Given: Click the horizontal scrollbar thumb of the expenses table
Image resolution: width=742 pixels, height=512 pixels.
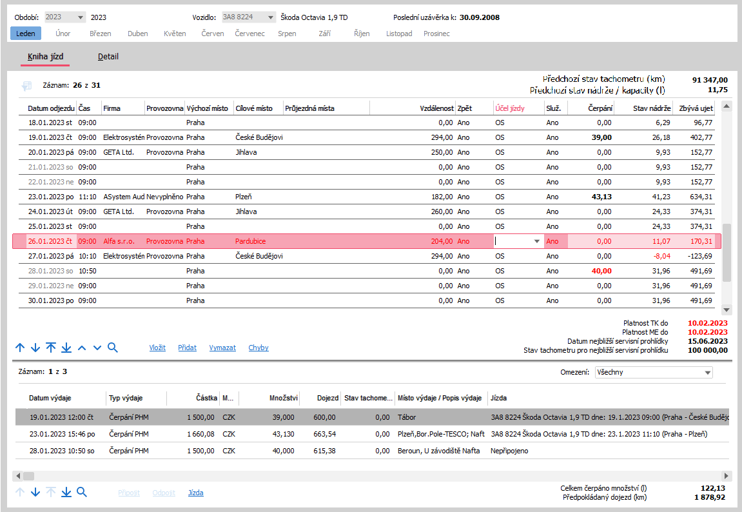Looking at the screenshot, I should point(28,475).
